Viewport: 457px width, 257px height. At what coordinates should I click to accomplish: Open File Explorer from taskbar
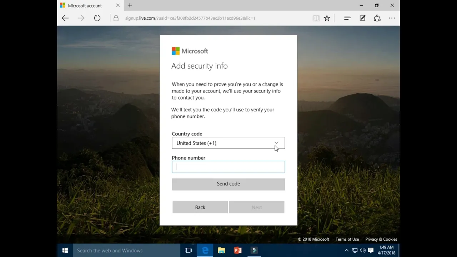coord(221,251)
